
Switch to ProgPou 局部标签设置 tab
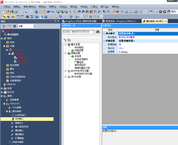pos(79,21)
